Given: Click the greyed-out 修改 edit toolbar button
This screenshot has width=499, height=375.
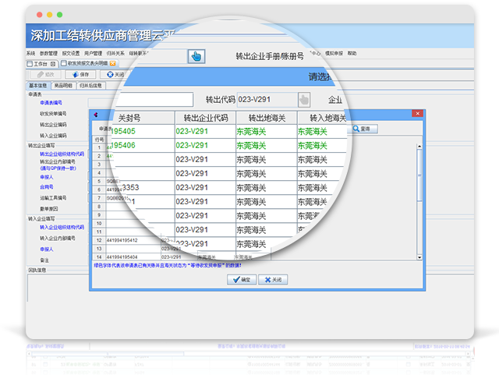Looking at the screenshot, I should [x=46, y=75].
